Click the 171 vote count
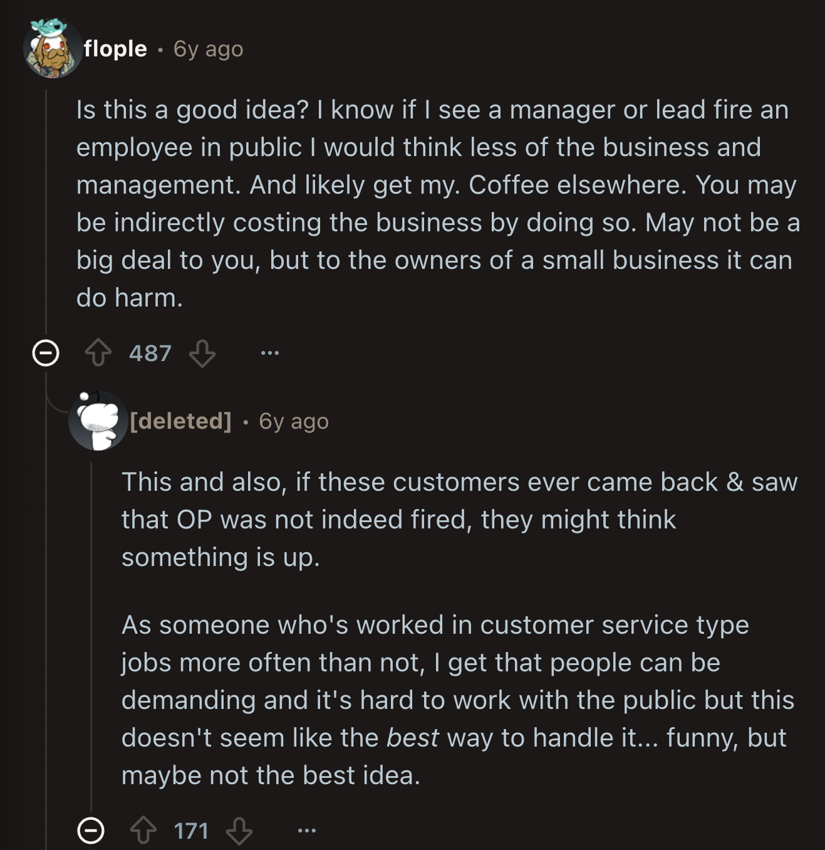The height and width of the screenshot is (850, 825). [x=191, y=831]
